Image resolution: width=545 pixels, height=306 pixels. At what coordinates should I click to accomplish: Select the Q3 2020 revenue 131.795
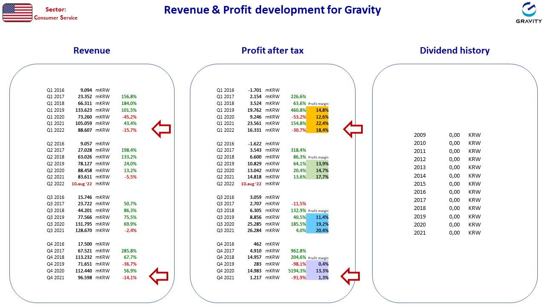83,224
